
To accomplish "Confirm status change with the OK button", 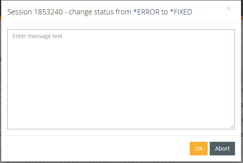I will tap(198, 149).
